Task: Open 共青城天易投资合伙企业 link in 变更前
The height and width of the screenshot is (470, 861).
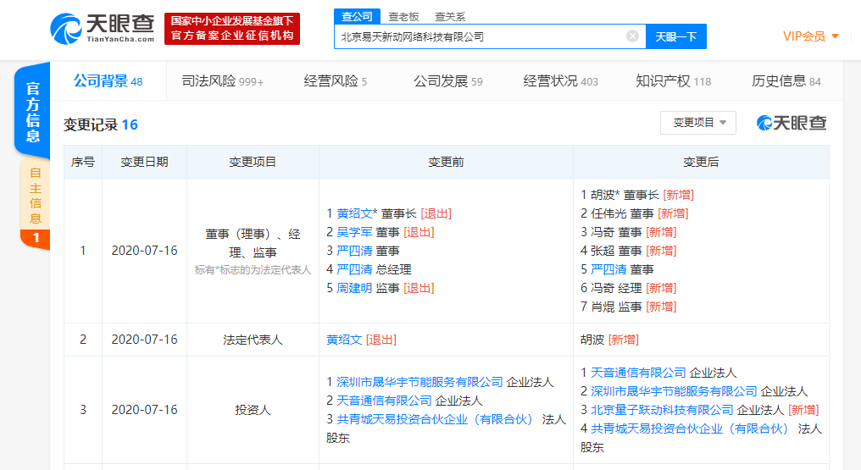Action: pos(435,419)
